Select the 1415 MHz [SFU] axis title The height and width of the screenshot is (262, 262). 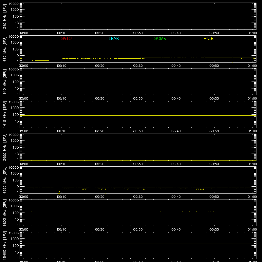point(4,114)
